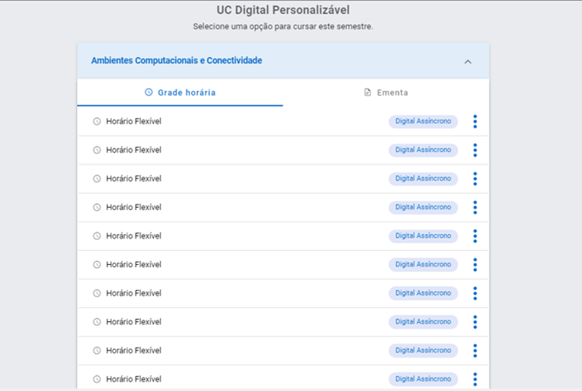Open three-dot menu on fourth Horário Flexível row

(475, 207)
